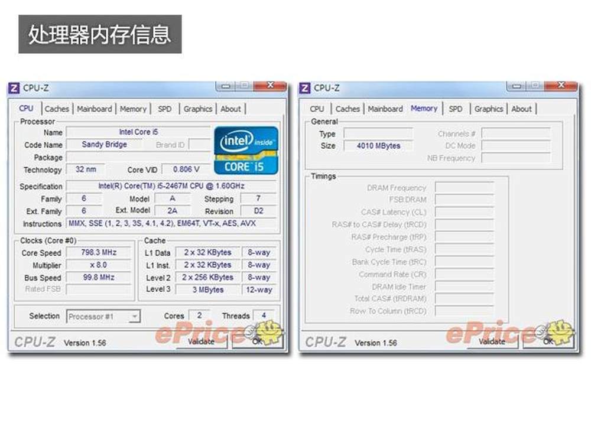Open the Processor #1 selection dropdown
Screen dimensions: 591x443
(103, 317)
